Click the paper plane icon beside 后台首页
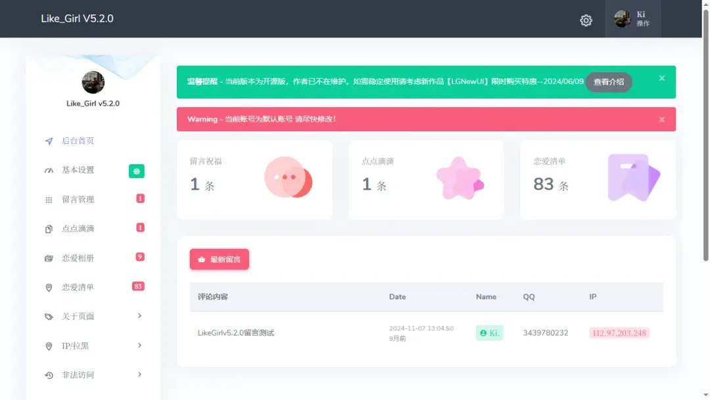The height and width of the screenshot is (400, 710). 49,141
